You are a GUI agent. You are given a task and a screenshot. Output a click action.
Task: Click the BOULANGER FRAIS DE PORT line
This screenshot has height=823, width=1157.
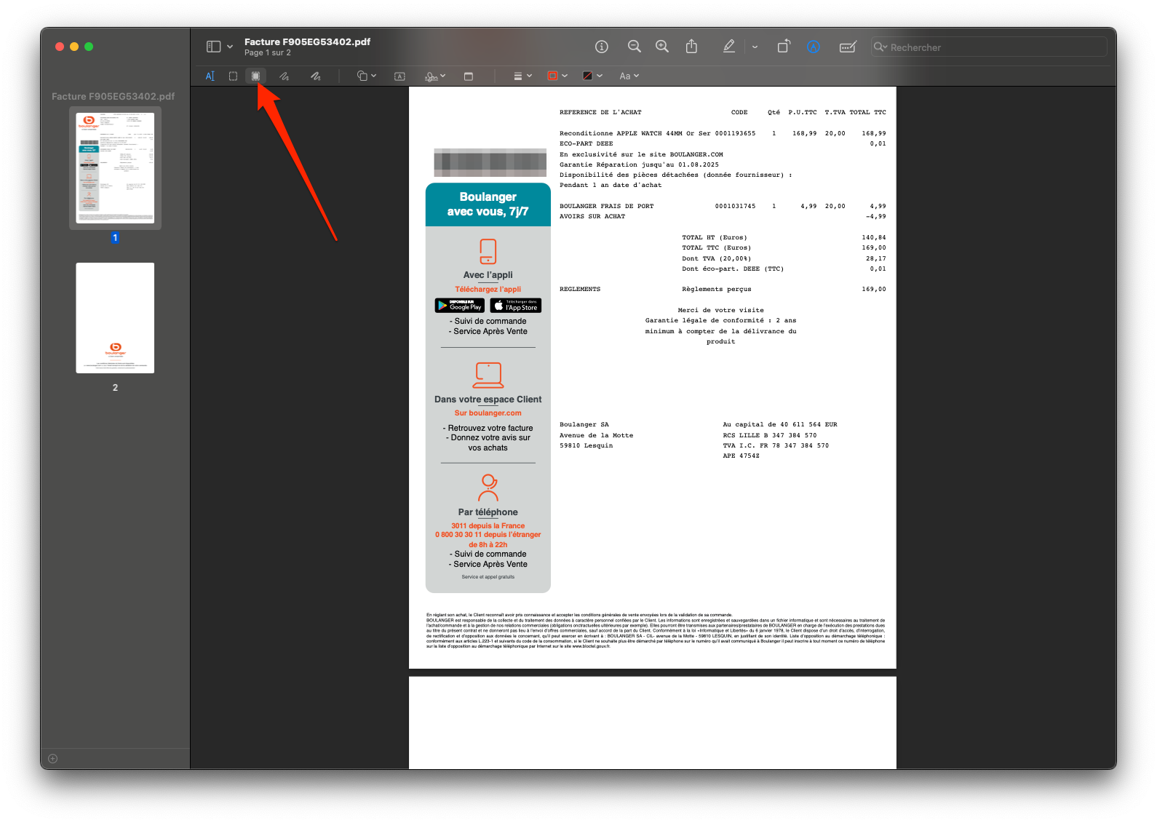(x=606, y=206)
